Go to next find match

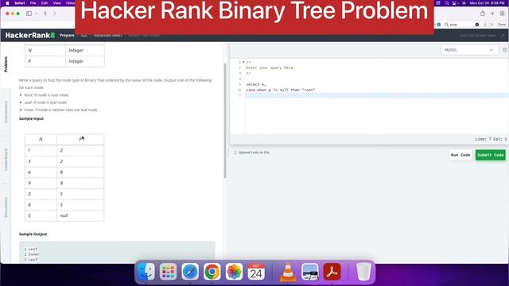click(x=492, y=25)
